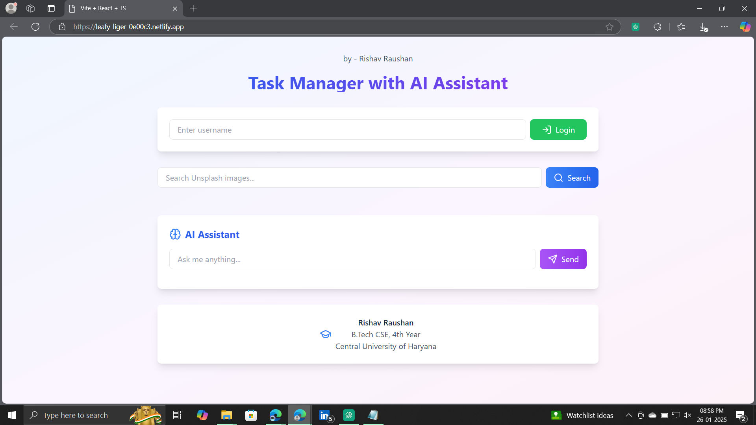756x425 pixels.
Task: Open File Explorer from taskbar
Action: [x=226, y=415]
